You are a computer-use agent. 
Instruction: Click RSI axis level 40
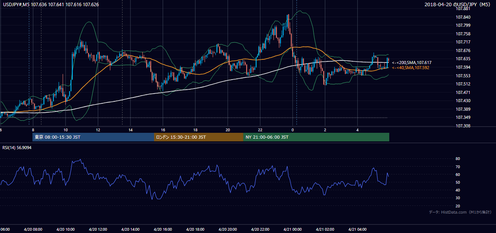click(458, 190)
